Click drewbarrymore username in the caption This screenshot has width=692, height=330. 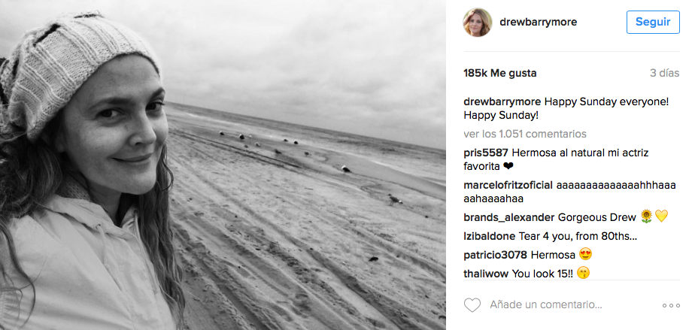[502, 101]
